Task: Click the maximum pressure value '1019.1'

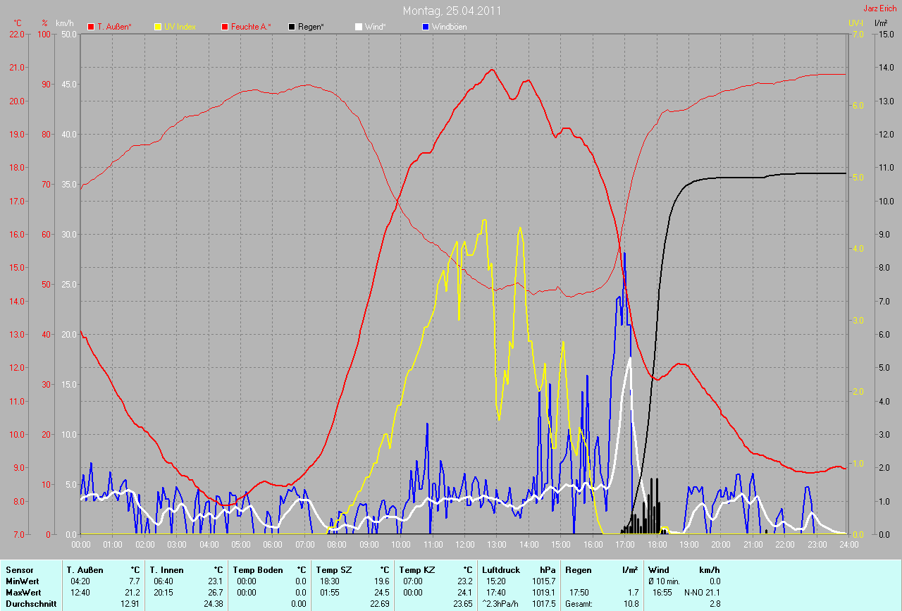Action: point(544,593)
